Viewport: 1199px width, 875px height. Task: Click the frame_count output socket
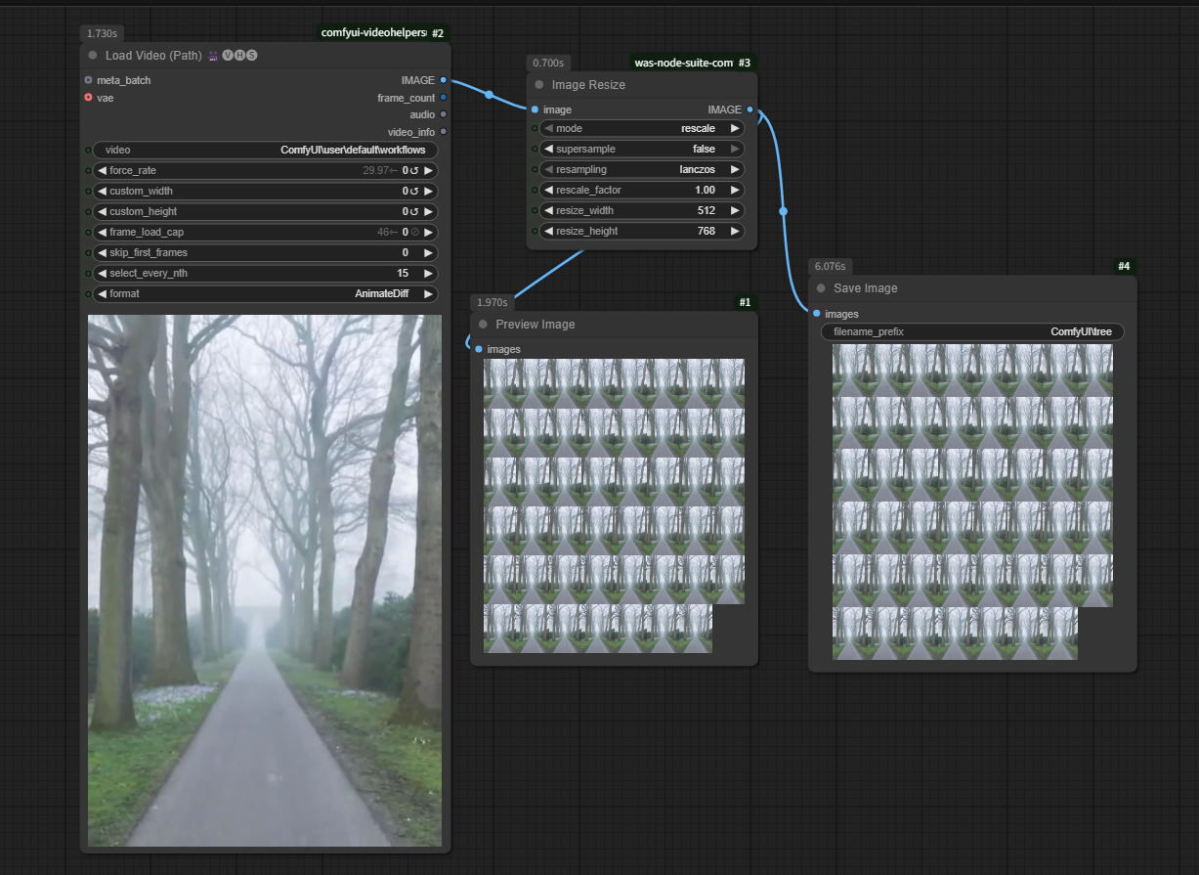(x=444, y=98)
